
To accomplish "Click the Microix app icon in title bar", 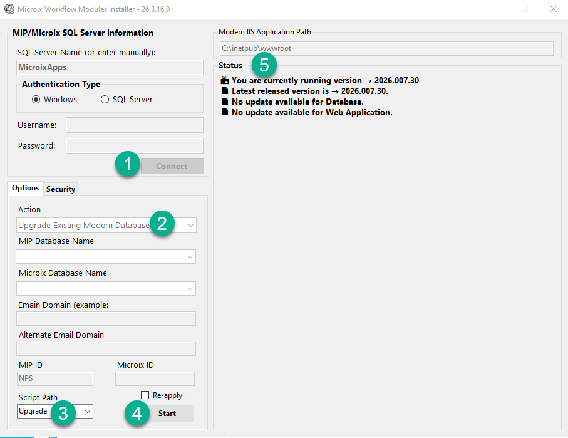I will click(9, 9).
